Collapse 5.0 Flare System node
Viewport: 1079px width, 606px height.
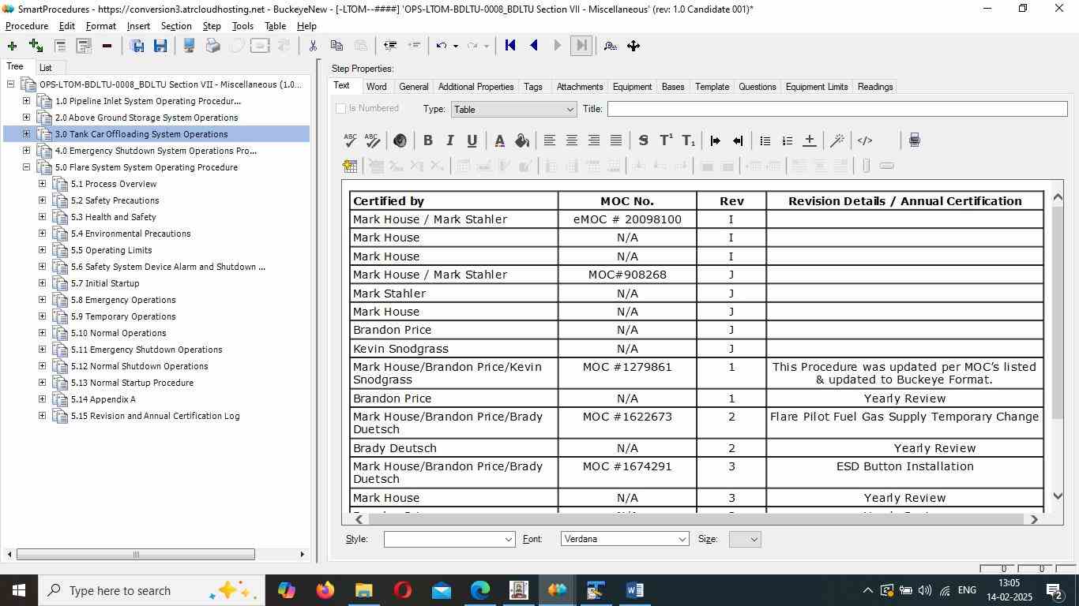coord(26,167)
